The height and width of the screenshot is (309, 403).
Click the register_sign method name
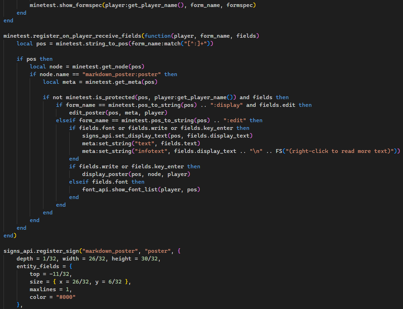[57, 251]
